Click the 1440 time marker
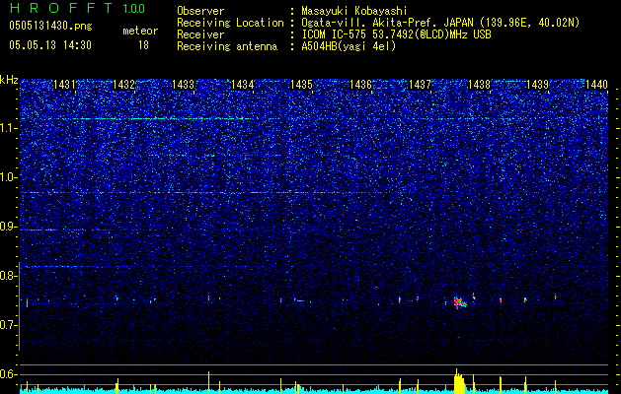This screenshot has height=394, width=621. pyautogui.click(x=597, y=85)
